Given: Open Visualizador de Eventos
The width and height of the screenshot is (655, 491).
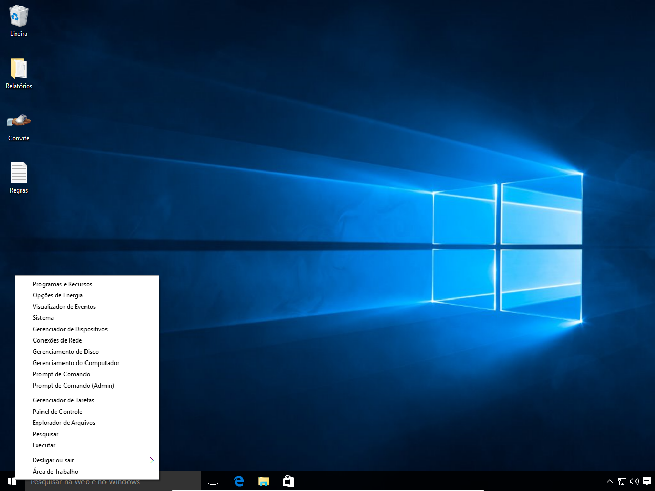Looking at the screenshot, I should 87,307.
